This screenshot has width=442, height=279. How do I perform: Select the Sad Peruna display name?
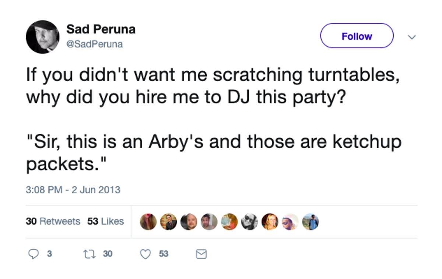tap(101, 29)
